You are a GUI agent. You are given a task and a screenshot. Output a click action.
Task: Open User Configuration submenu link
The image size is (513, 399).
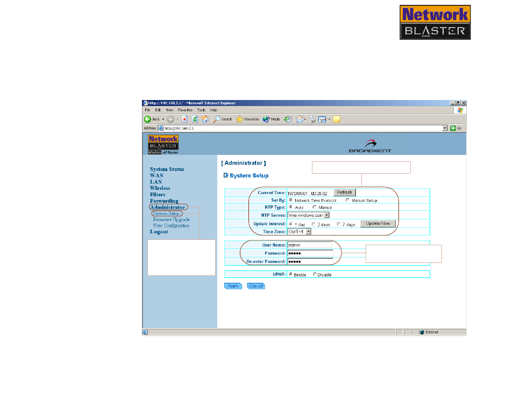pos(171,226)
